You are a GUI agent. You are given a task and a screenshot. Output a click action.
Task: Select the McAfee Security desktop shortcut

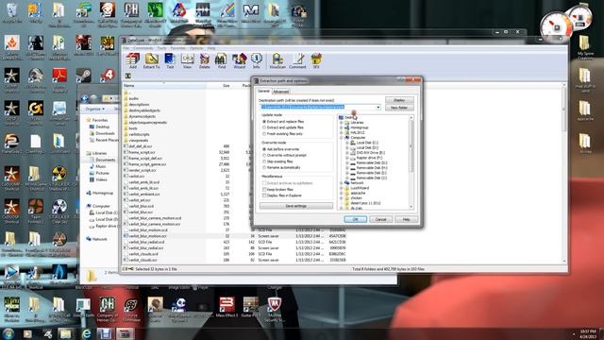(275, 310)
